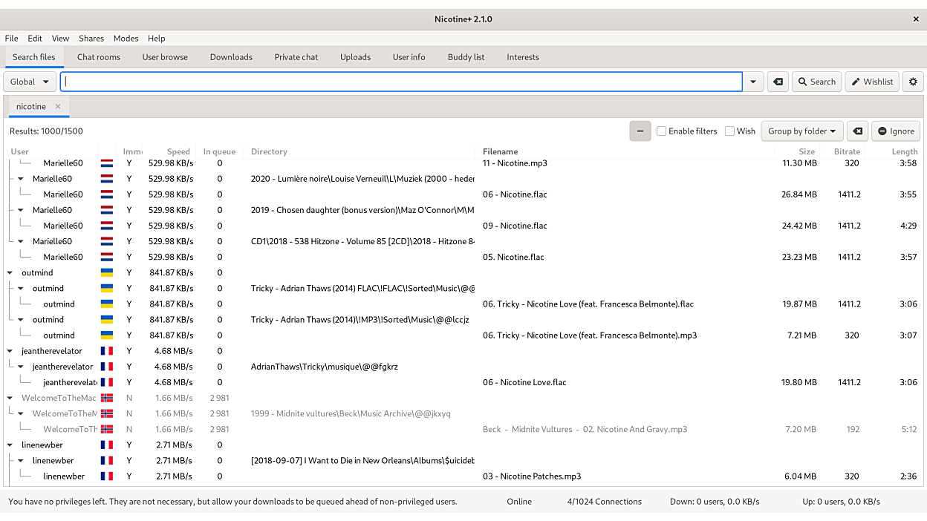The height and width of the screenshot is (521, 927).
Task: Open the Group by folder dropdown
Action: (x=801, y=131)
